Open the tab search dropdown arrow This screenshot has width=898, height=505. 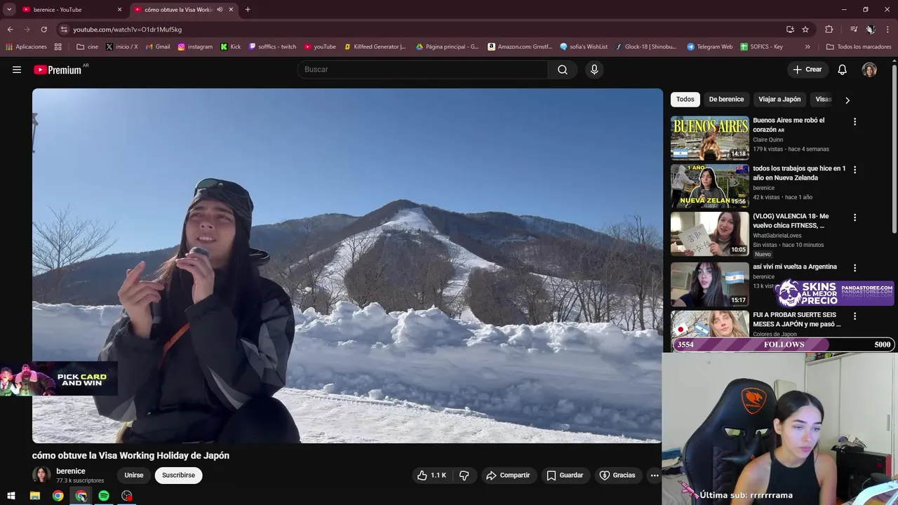[9, 10]
